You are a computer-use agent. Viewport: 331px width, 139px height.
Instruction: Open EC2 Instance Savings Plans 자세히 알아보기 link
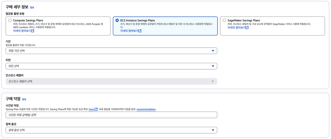(129, 31)
